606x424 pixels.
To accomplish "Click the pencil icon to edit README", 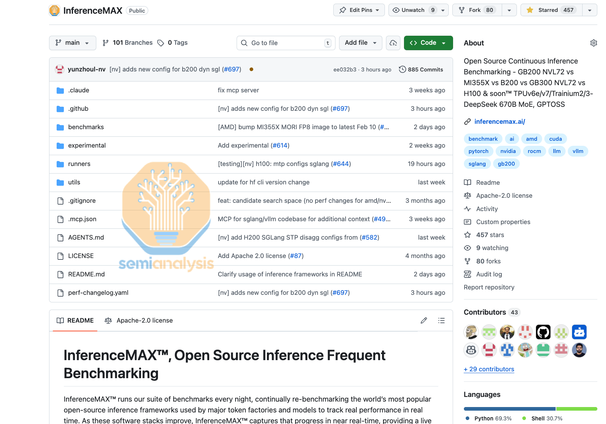I will [424, 320].
